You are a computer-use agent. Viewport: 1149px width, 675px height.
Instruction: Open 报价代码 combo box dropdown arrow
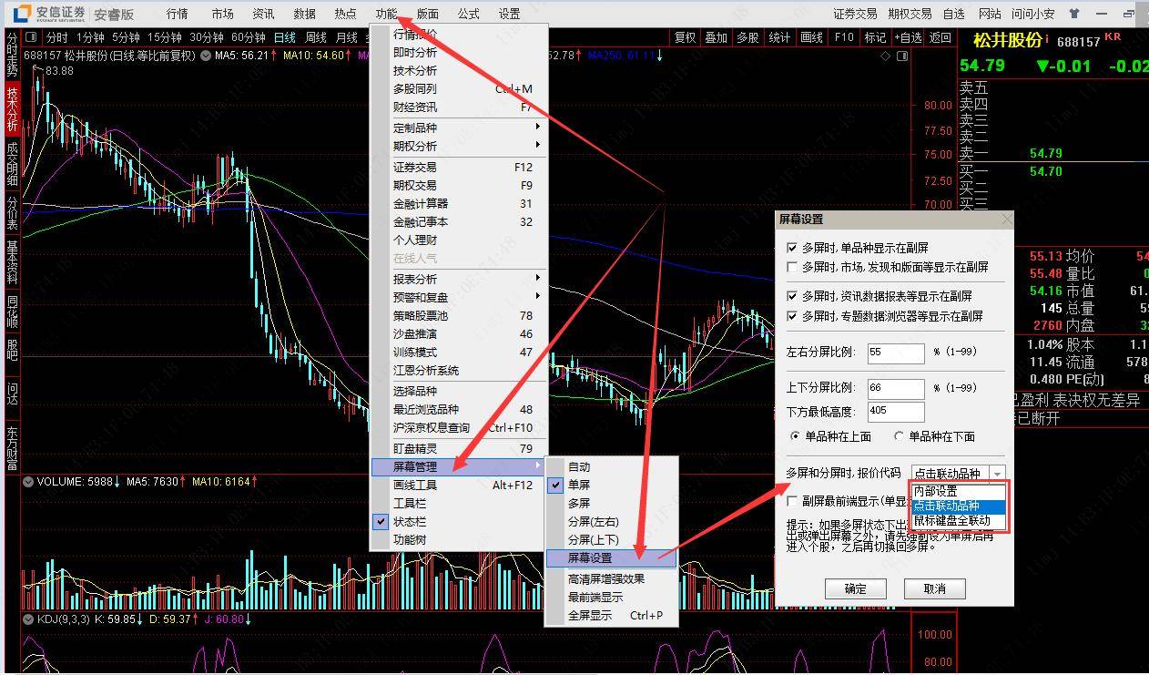click(x=998, y=474)
